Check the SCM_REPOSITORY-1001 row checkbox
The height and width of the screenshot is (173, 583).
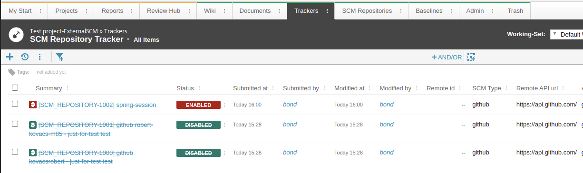pyautogui.click(x=15, y=124)
